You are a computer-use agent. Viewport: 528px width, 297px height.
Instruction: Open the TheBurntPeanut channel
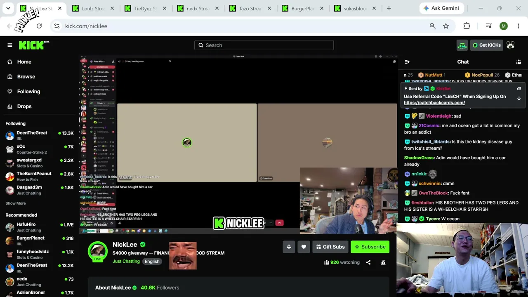tap(39, 176)
